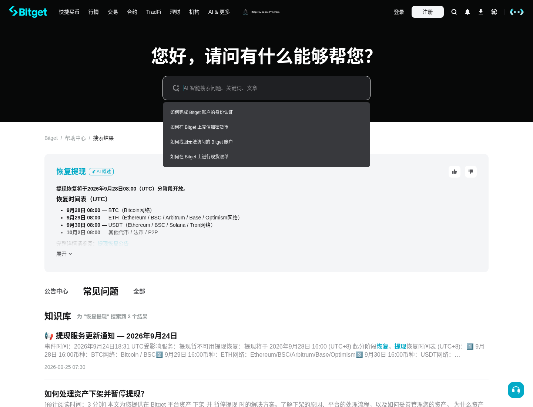Open the 合约 menu
The height and width of the screenshot is (407, 533).
click(x=132, y=12)
